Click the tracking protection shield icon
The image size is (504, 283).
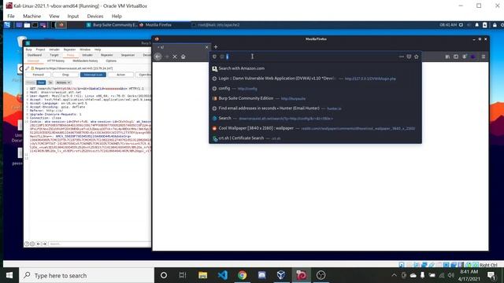click(214, 57)
